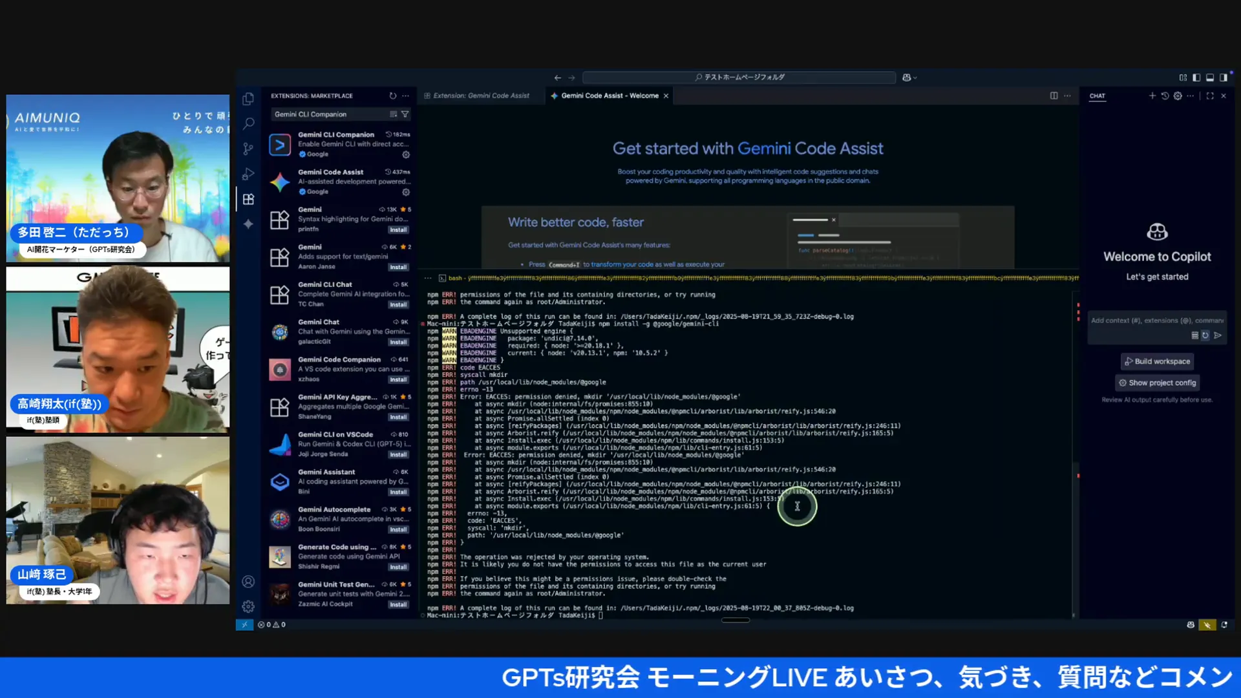The image size is (1241, 698).
Task: Click the chat refresh mode icon
Action: pyautogui.click(x=1205, y=335)
